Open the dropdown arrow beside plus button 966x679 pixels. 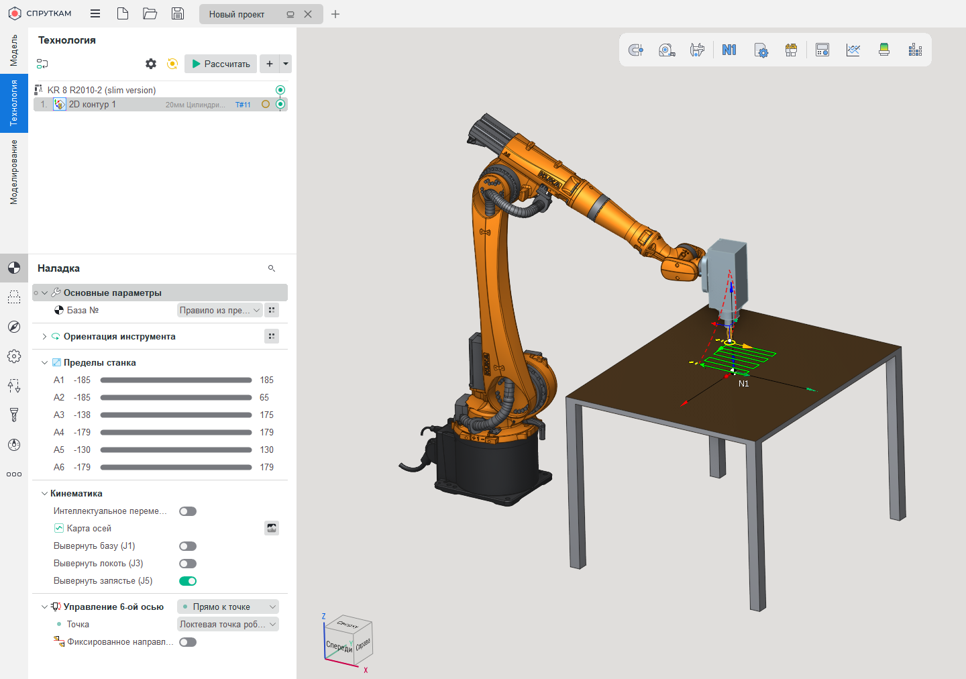(286, 64)
